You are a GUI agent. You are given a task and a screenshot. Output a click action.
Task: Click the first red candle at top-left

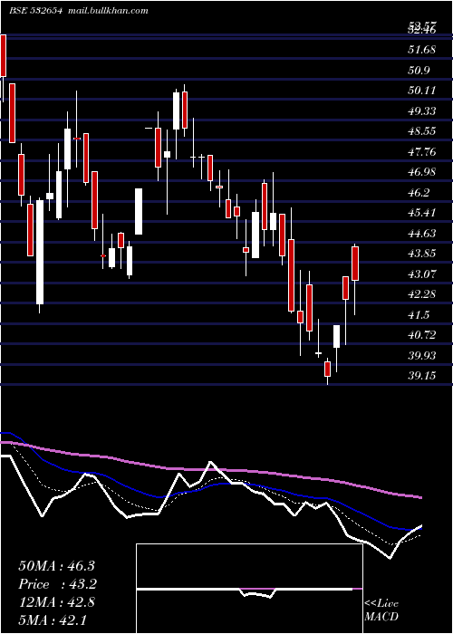[4, 55]
